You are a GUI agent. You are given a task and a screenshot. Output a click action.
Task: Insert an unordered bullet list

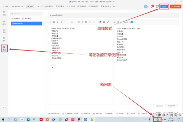point(79,22)
